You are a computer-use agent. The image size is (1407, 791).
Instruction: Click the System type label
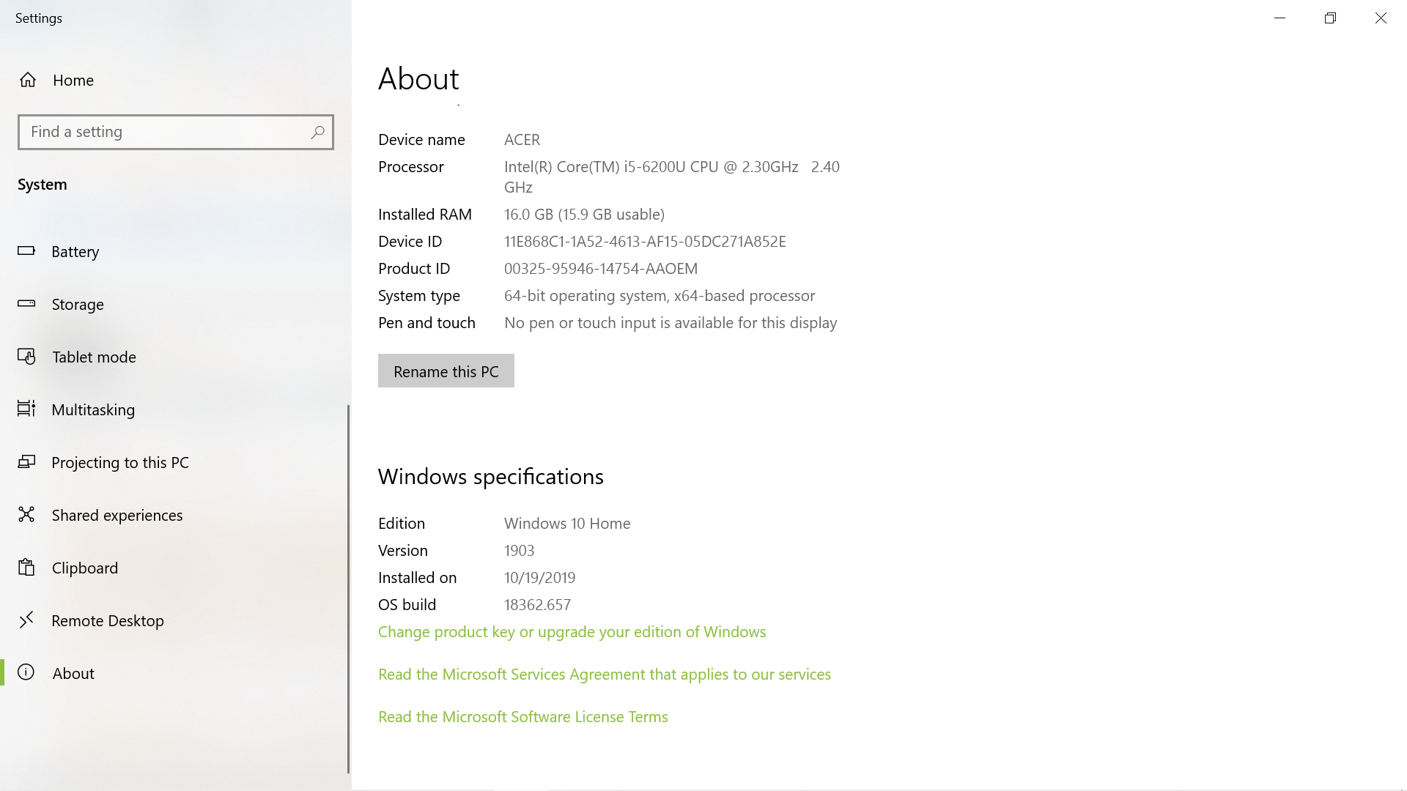click(419, 296)
